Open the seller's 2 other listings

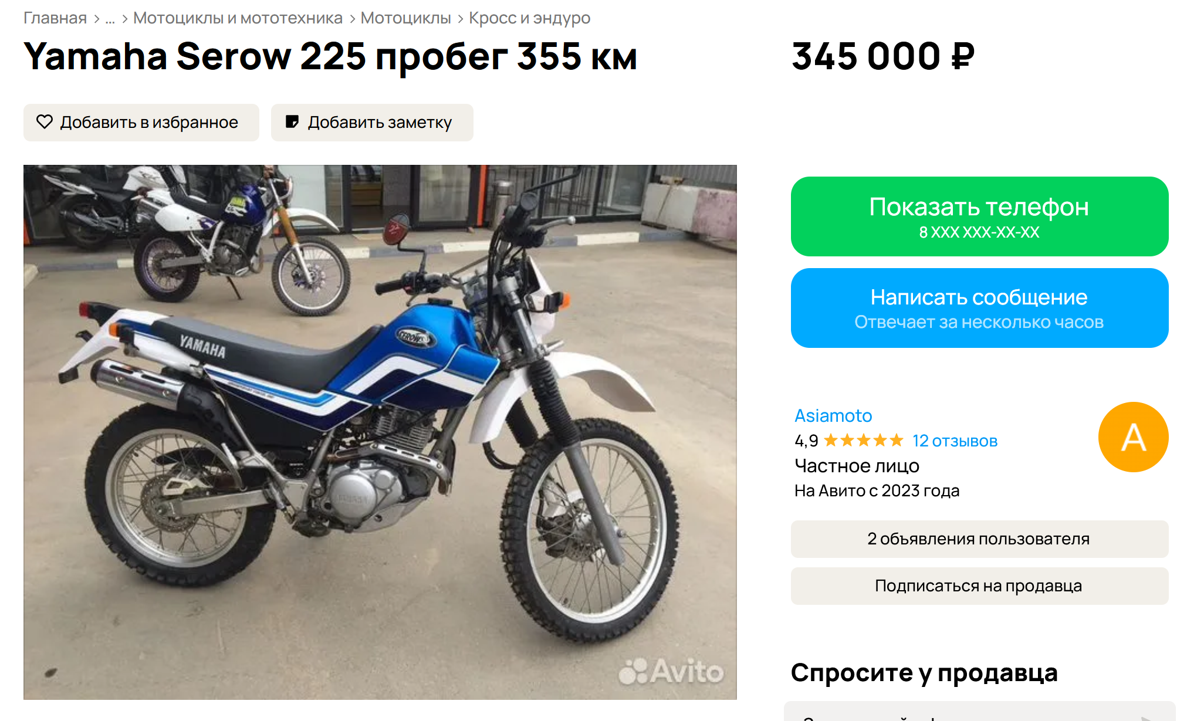coord(979,539)
